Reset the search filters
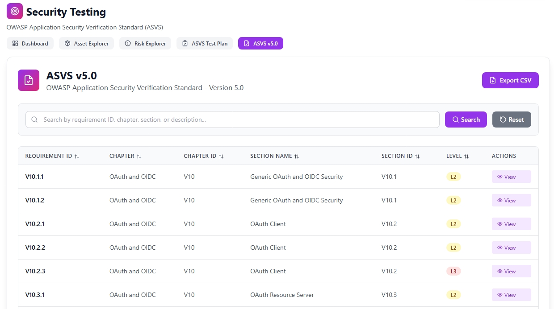 [512, 119]
